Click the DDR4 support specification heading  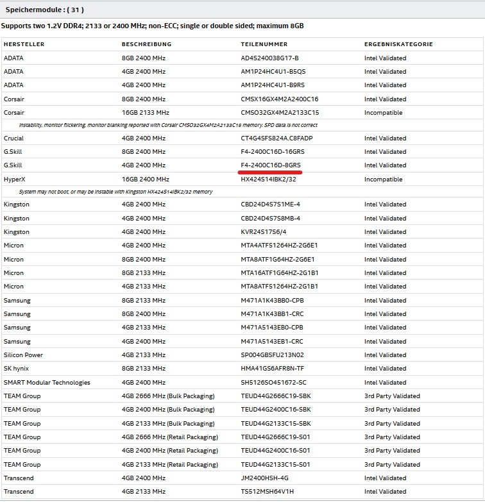pyautogui.click(x=152, y=26)
